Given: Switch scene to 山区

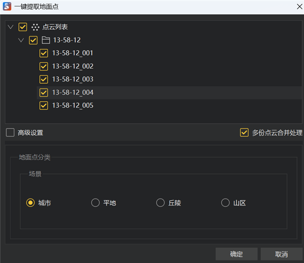Looking at the screenshot, I should [225, 203].
